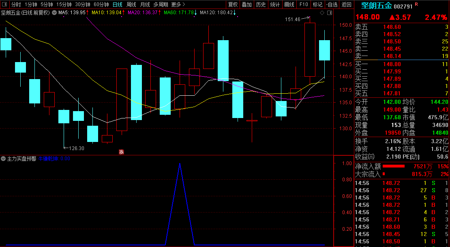The width and height of the screenshot is (450, 247).
Task: Remove stock via -自选 button
Action: coord(332,4)
